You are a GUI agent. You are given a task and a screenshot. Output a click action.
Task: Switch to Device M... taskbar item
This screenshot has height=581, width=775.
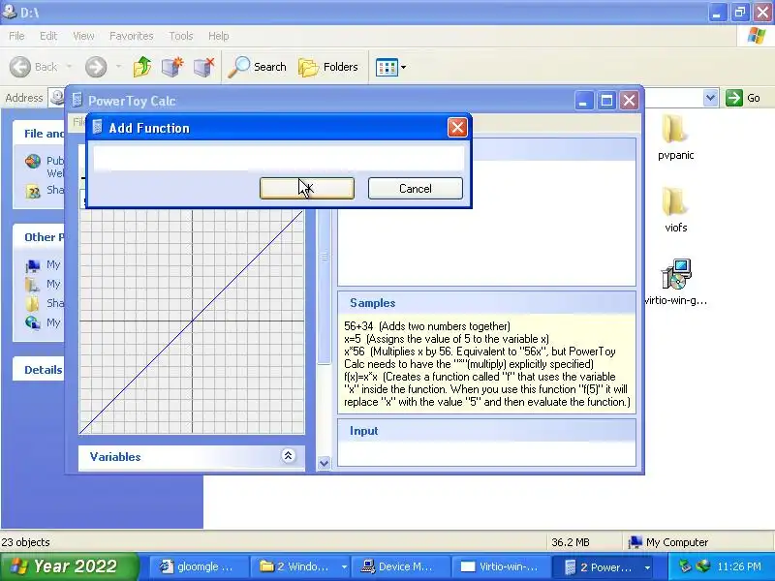pos(400,566)
